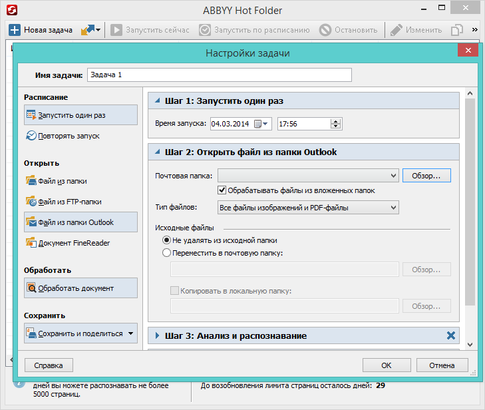Screen dimensions: 485x410
Task: Select Не удалять из исходной папки
Action: (166, 240)
